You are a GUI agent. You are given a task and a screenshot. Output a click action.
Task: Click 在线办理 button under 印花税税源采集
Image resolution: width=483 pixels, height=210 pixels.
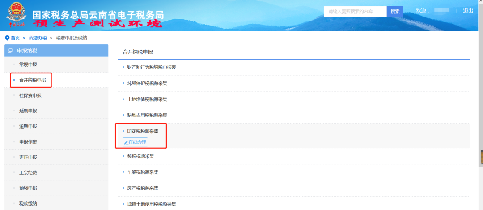click(135, 142)
